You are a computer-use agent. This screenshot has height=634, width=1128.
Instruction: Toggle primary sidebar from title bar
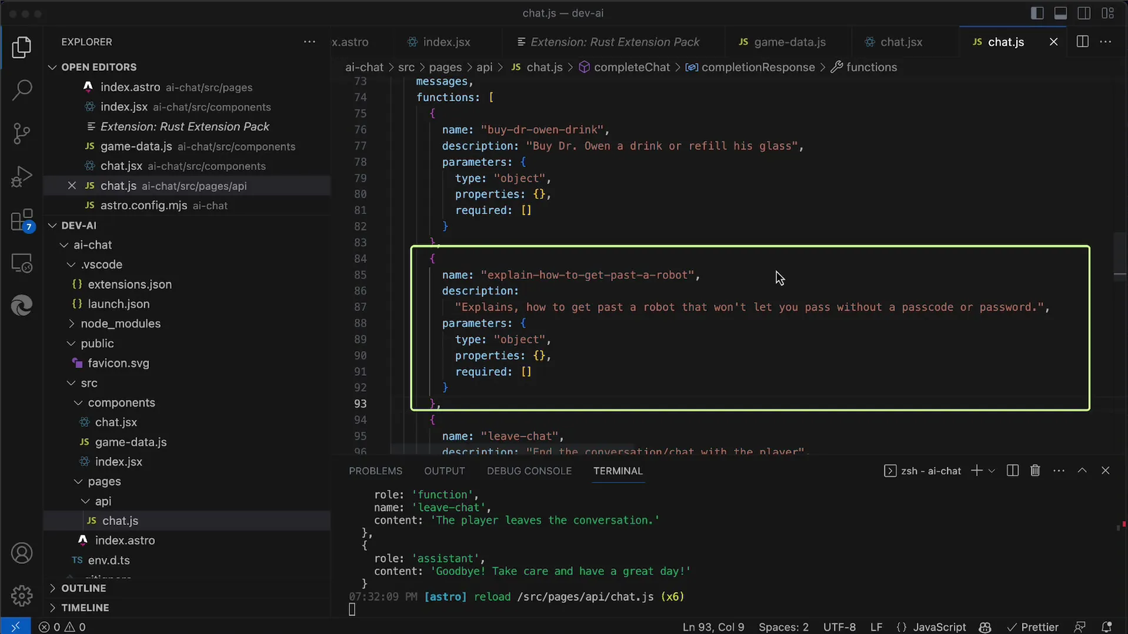(x=1037, y=13)
